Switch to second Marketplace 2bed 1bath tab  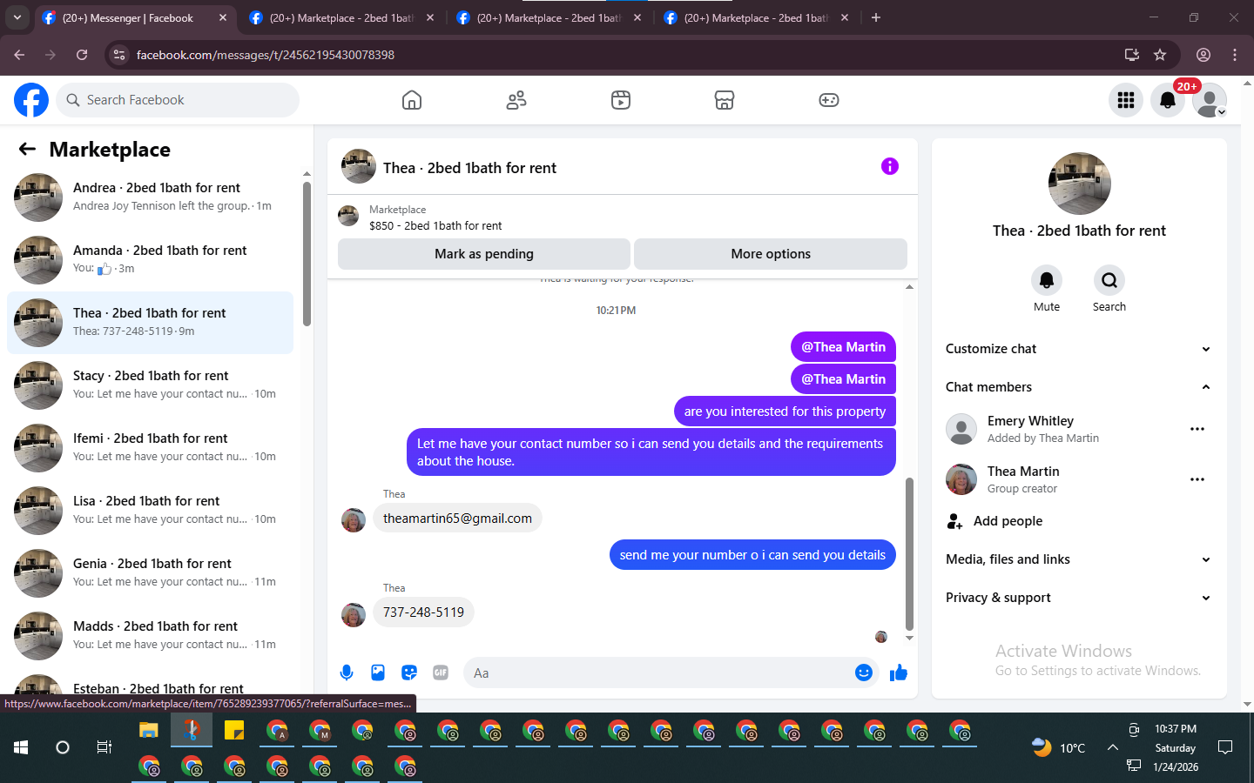pyautogui.click(x=341, y=17)
